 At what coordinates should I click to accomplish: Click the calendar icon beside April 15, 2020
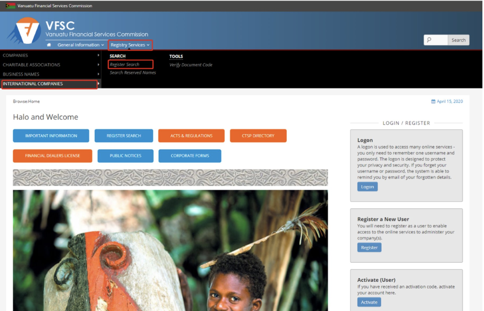tap(433, 101)
